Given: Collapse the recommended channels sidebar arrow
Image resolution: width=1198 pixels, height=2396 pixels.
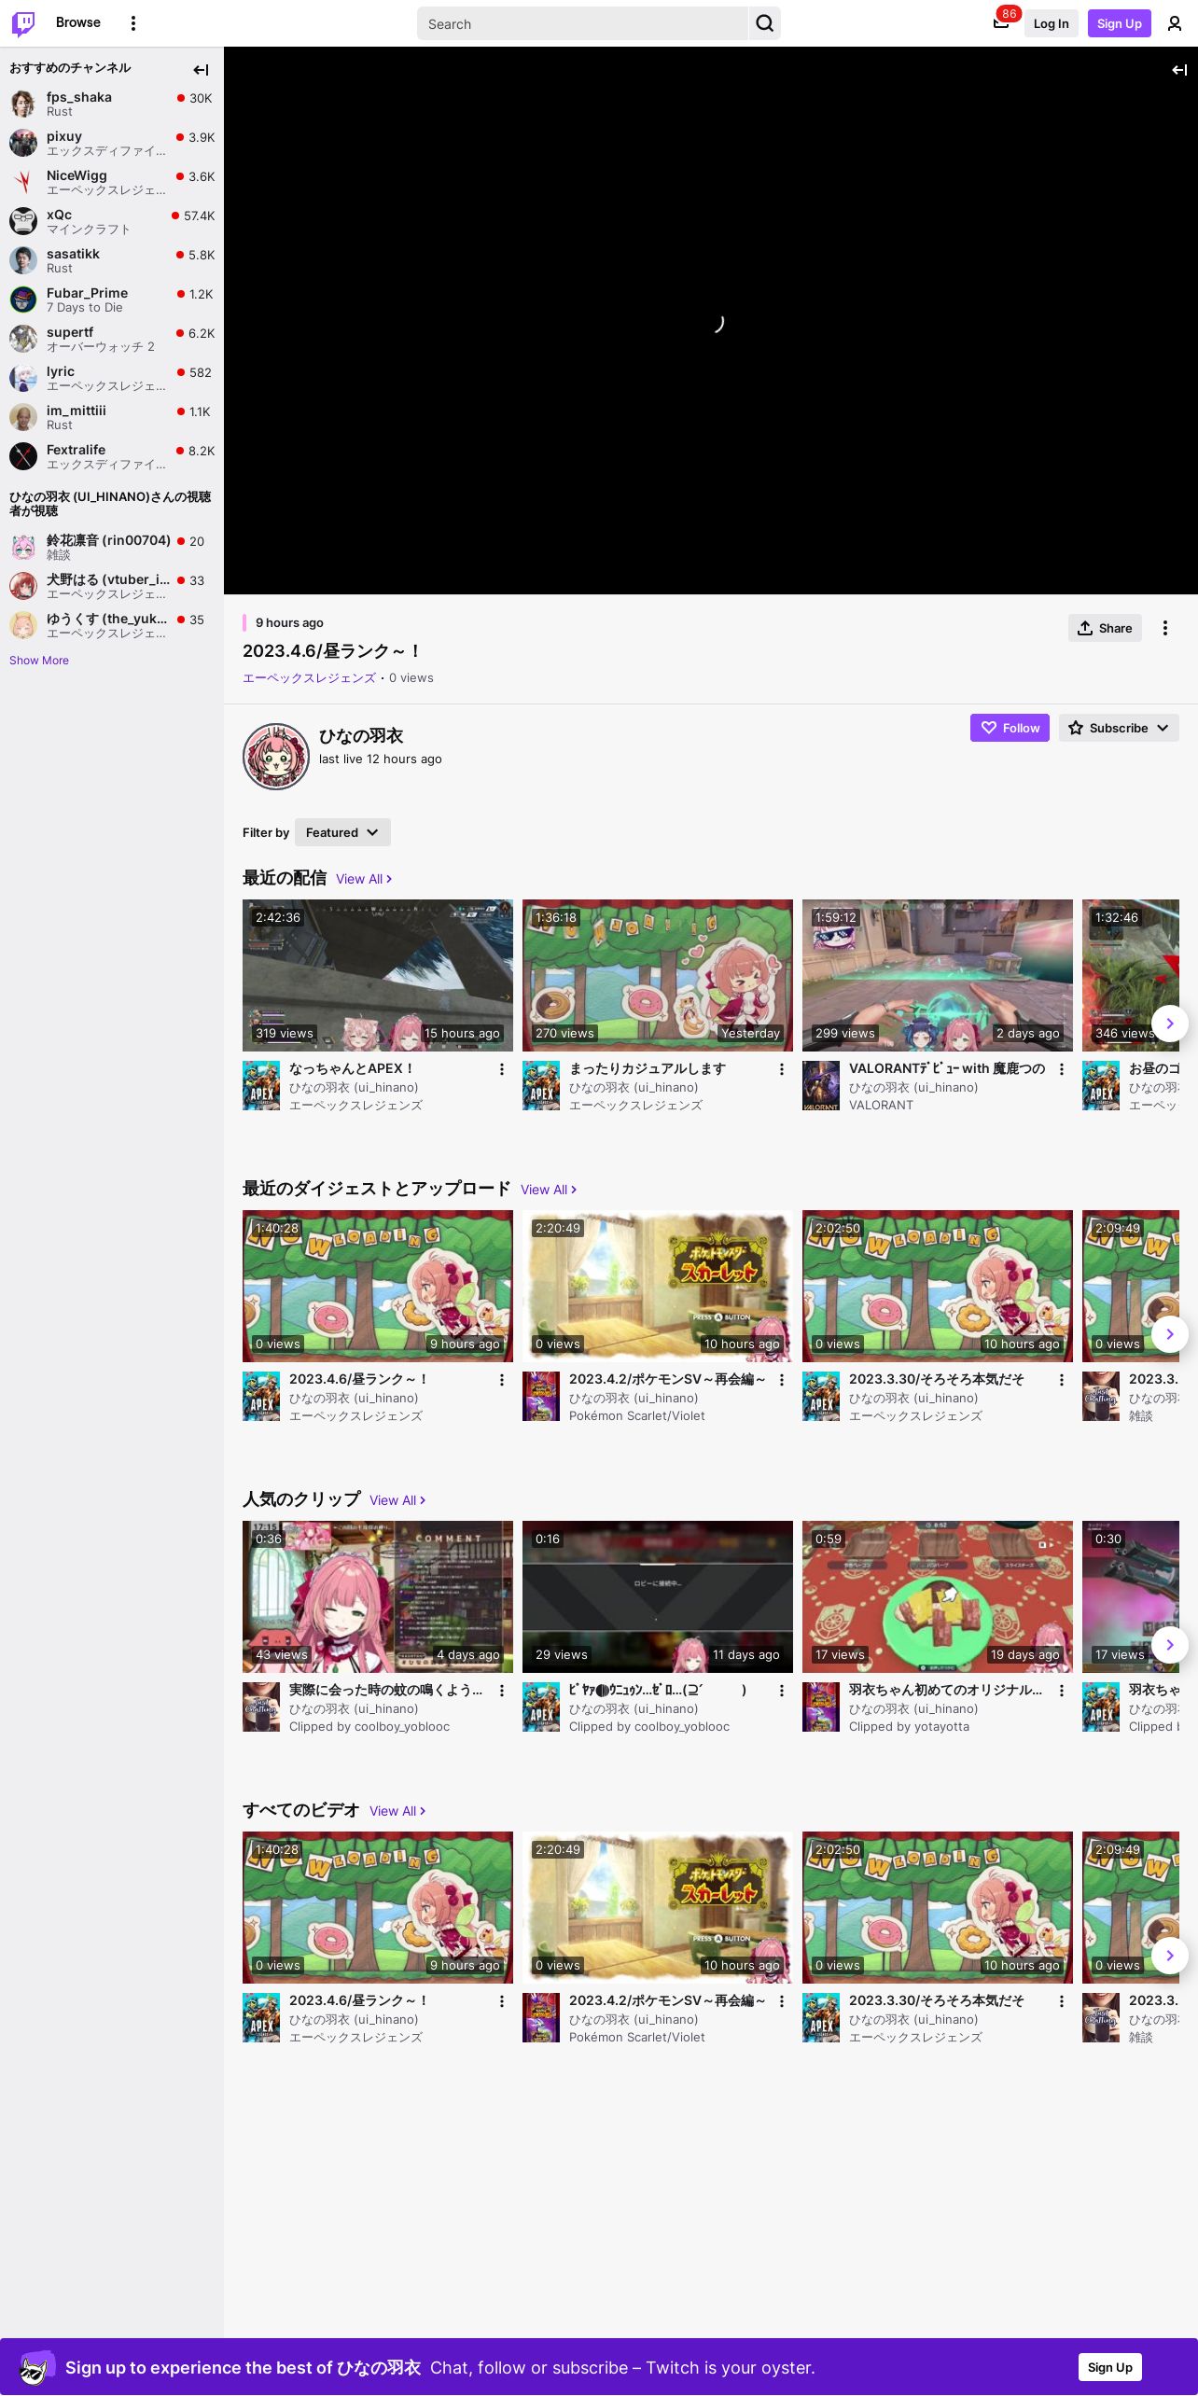Looking at the screenshot, I should pyautogui.click(x=201, y=70).
